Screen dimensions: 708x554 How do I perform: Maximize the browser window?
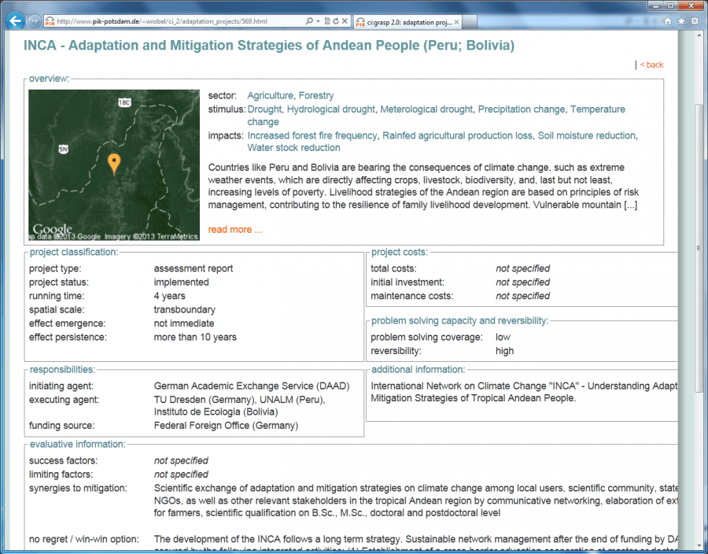click(670, 6)
